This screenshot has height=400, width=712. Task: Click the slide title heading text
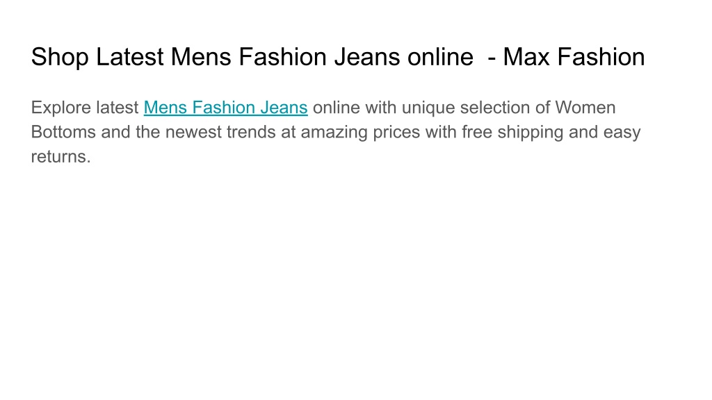point(338,57)
